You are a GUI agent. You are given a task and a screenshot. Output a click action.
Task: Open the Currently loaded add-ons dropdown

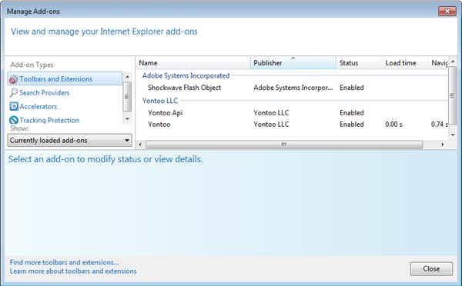[x=69, y=141]
